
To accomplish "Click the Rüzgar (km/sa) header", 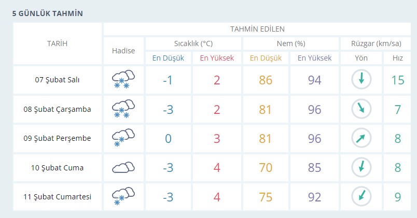I will (376, 43).
